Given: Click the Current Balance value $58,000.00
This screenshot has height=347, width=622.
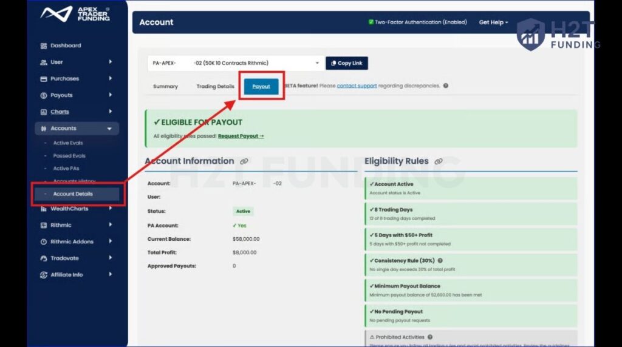Looking at the screenshot, I should pos(246,239).
